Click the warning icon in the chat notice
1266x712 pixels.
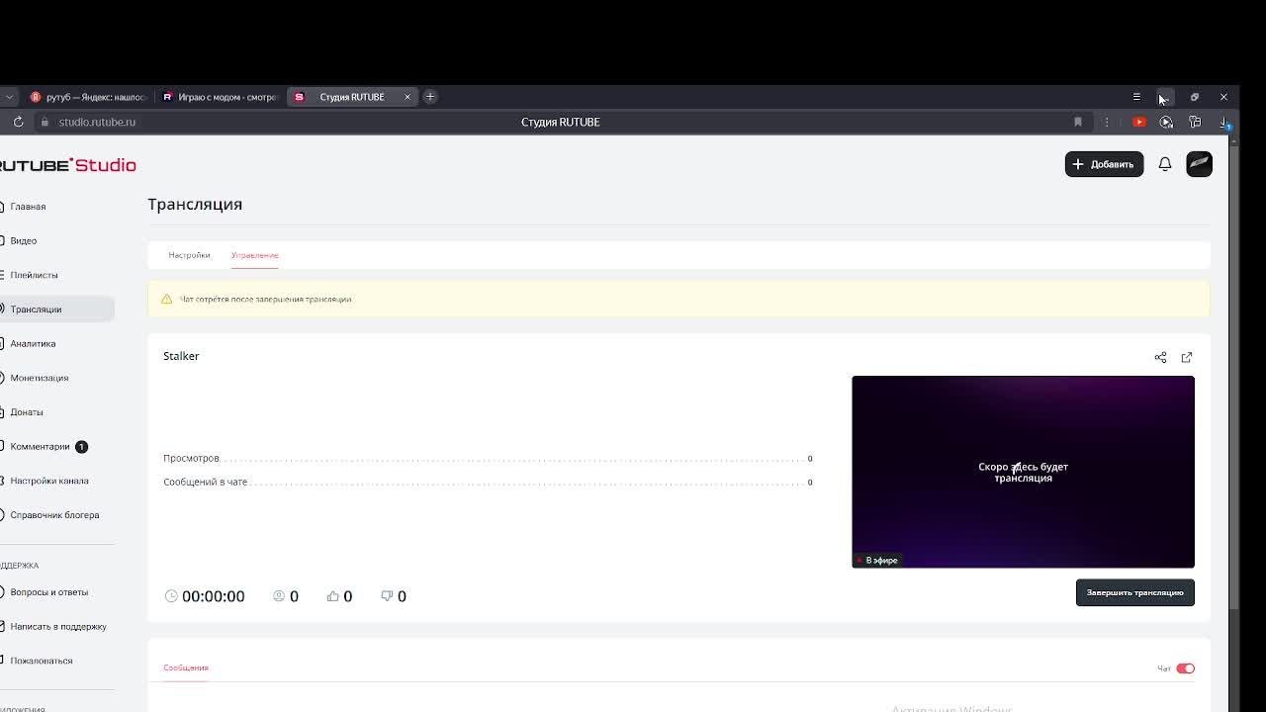166,299
